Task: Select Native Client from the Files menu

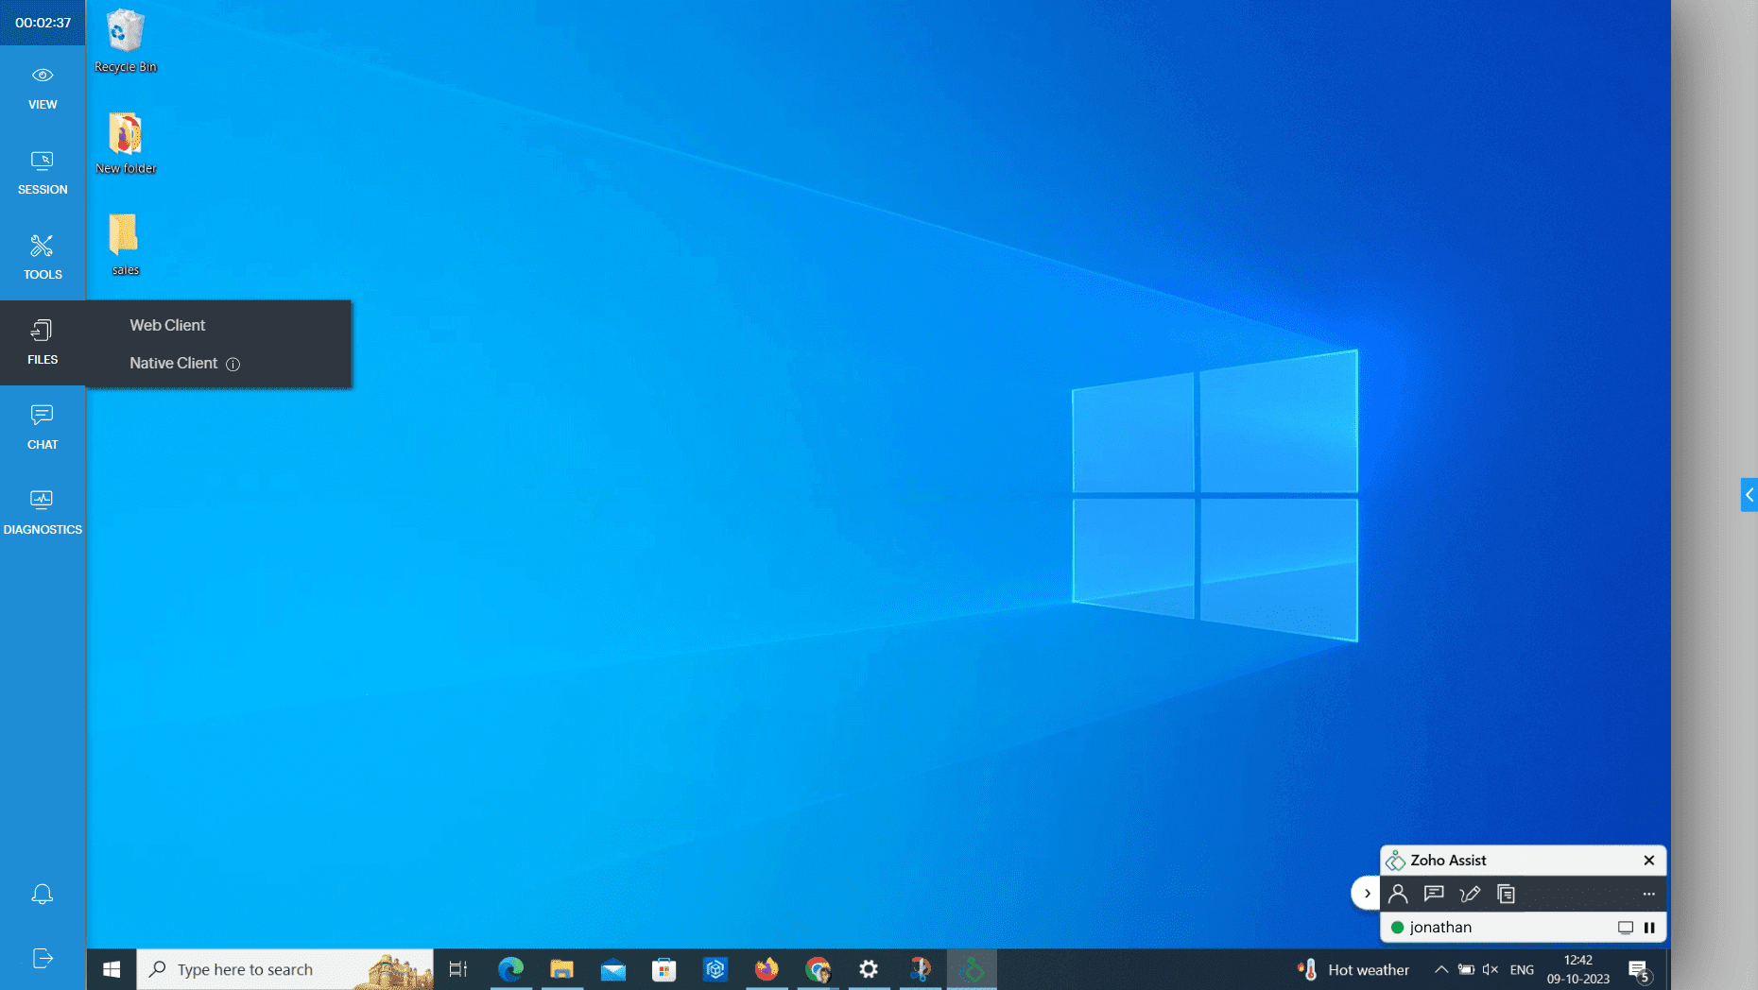Action: point(173,364)
